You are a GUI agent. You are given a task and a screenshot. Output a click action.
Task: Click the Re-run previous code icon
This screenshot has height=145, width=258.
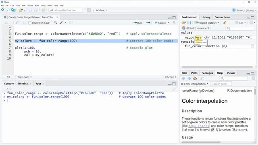tap(148, 23)
